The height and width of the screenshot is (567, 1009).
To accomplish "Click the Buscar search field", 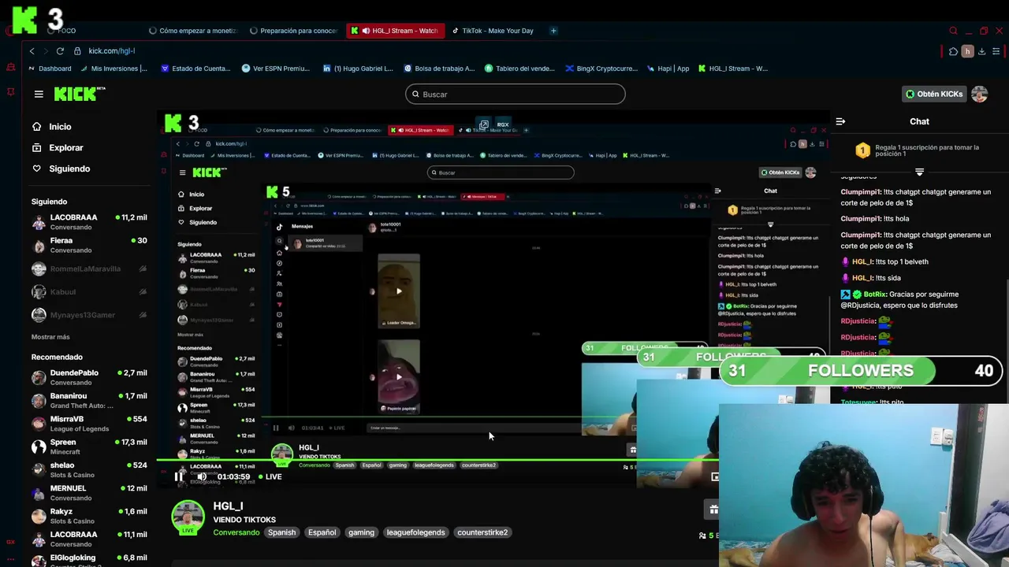I will coord(516,94).
